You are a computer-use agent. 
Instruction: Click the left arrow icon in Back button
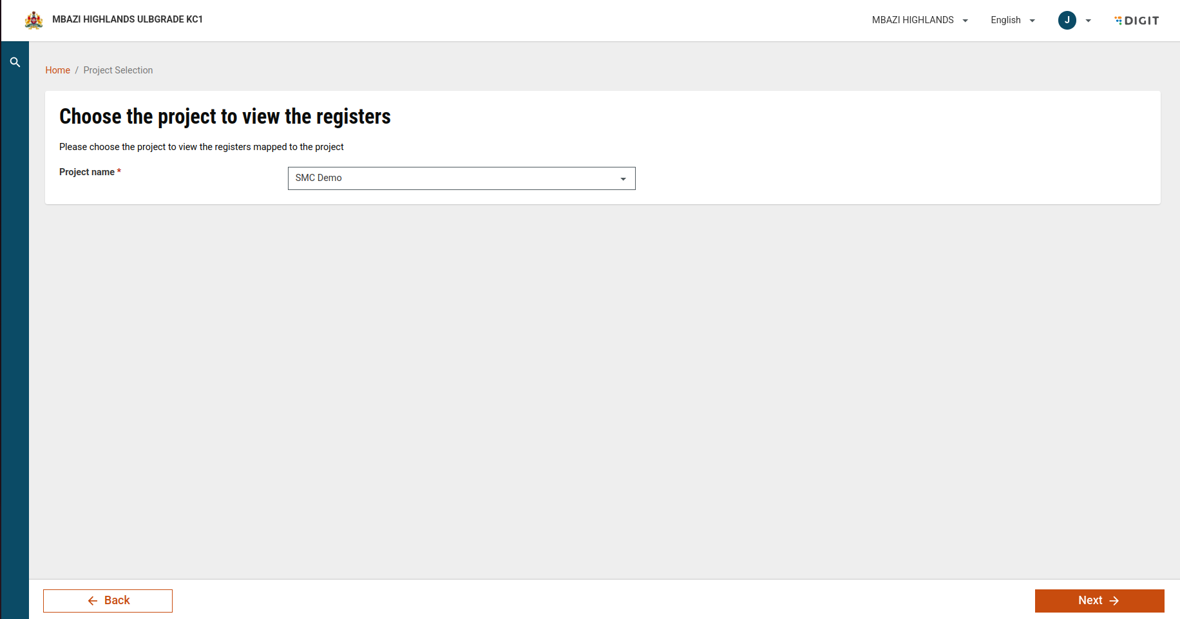click(93, 601)
